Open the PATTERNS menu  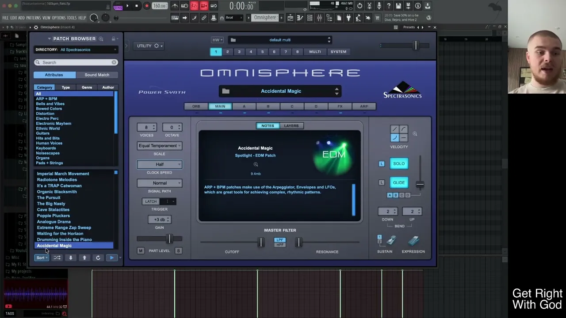pos(33,18)
